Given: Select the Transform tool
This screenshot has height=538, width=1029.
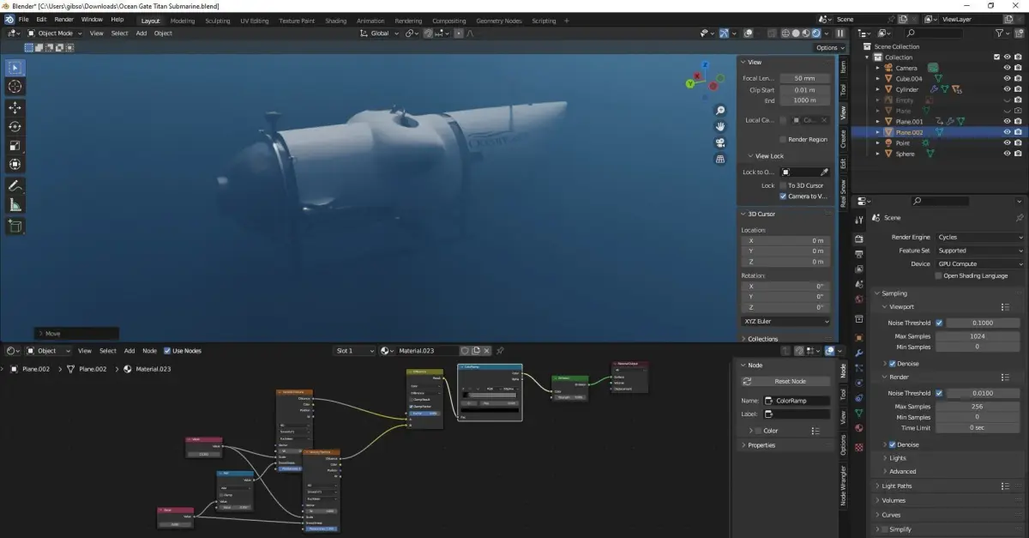Looking at the screenshot, I should pos(15,165).
